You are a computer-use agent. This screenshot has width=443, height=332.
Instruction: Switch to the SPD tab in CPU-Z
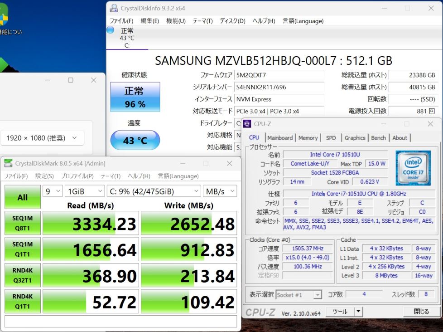pyautogui.click(x=331, y=138)
